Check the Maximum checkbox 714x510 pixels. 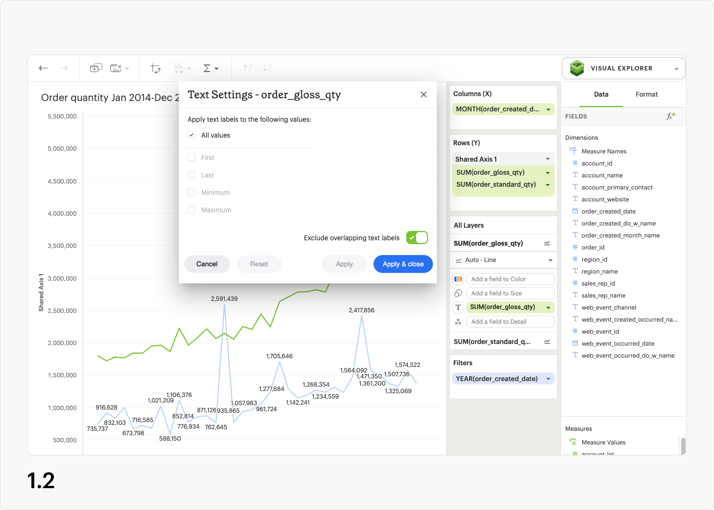[x=191, y=210]
